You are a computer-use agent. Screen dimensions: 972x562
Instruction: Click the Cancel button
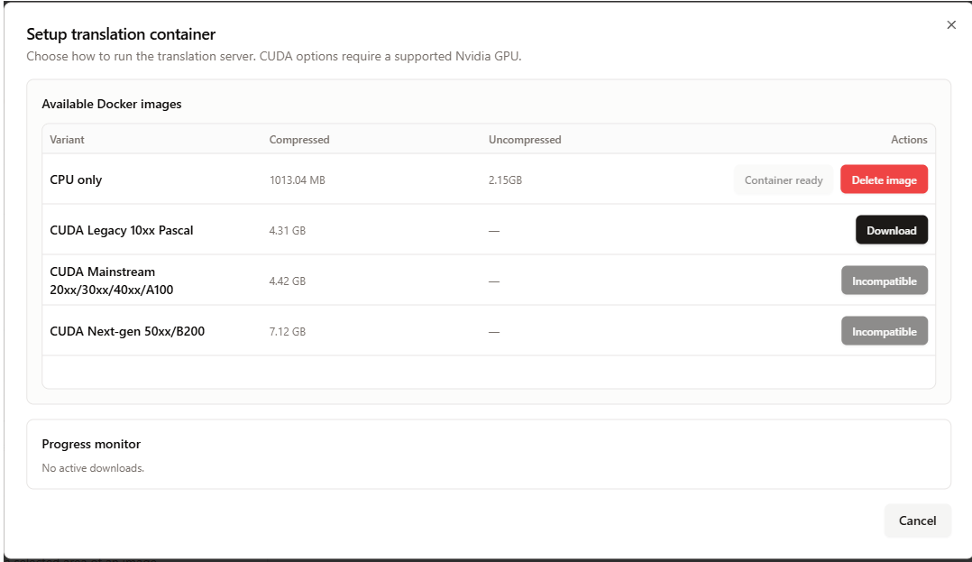917,521
